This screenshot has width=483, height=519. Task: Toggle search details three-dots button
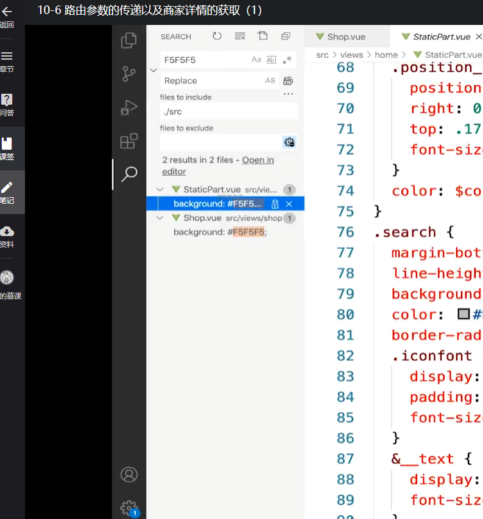coord(288,94)
